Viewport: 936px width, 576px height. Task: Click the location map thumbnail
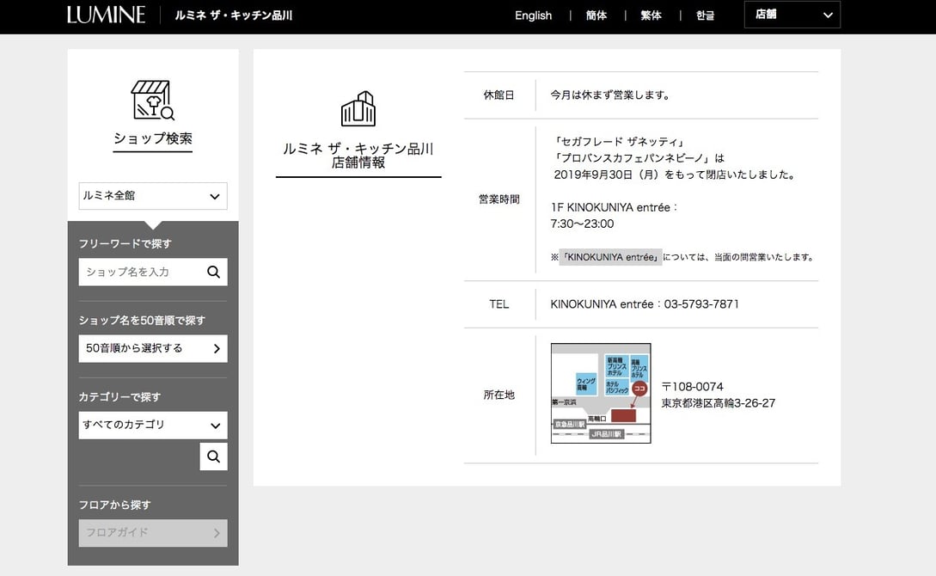coord(601,394)
